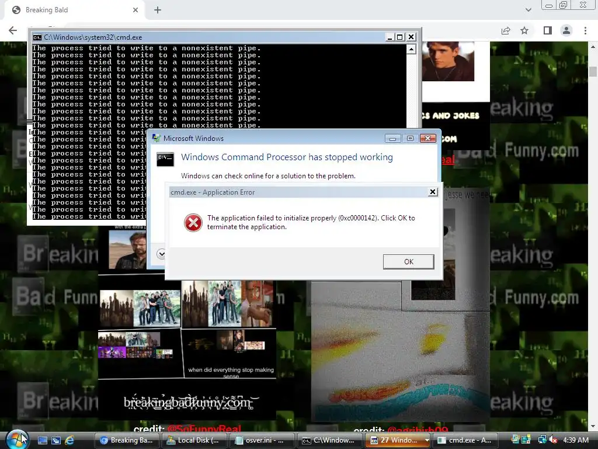
Task: Click the Chrome page scrollbar thumb
Action: pyautogui.click(x=593, y=71)
